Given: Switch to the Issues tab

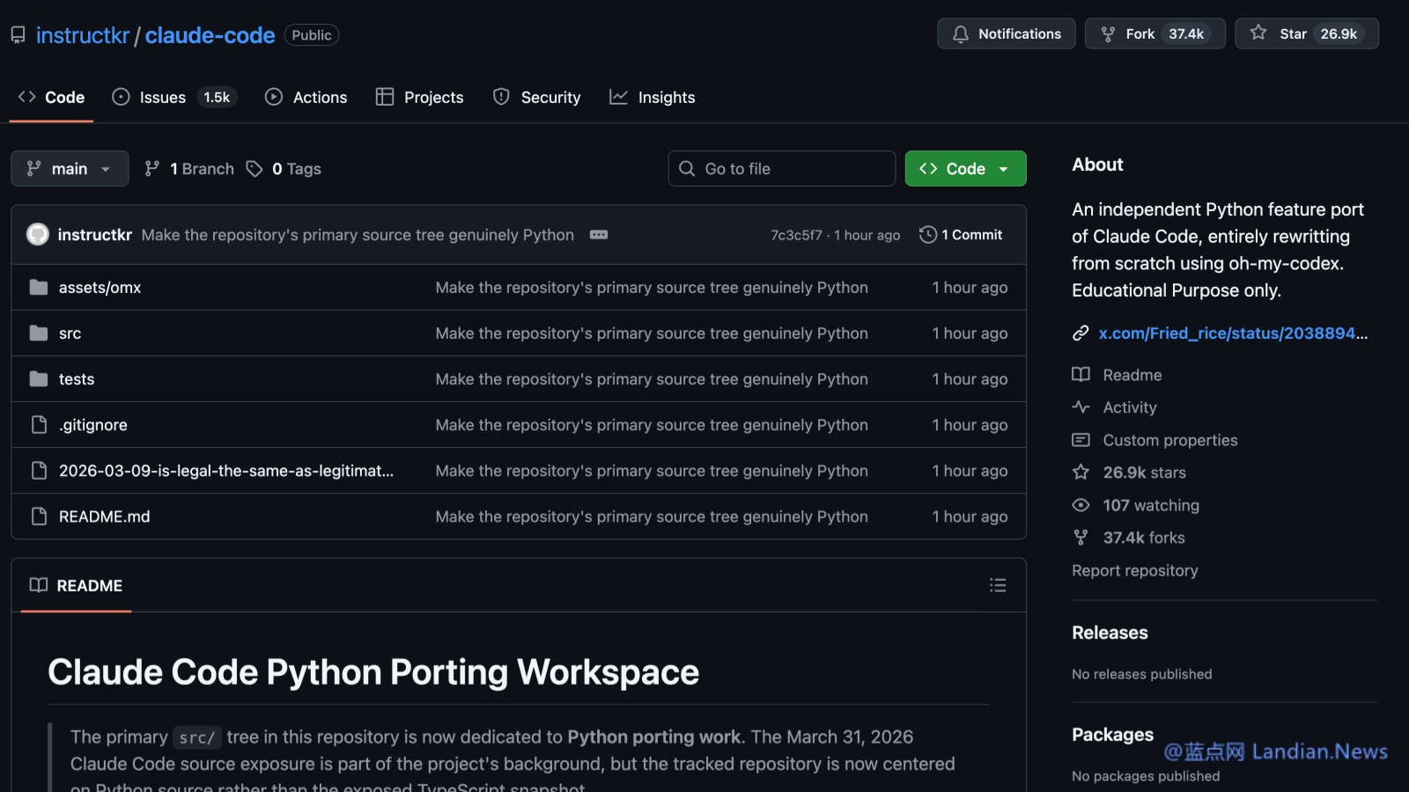Looking at the screenshot, I should click(x=163, y=98).
